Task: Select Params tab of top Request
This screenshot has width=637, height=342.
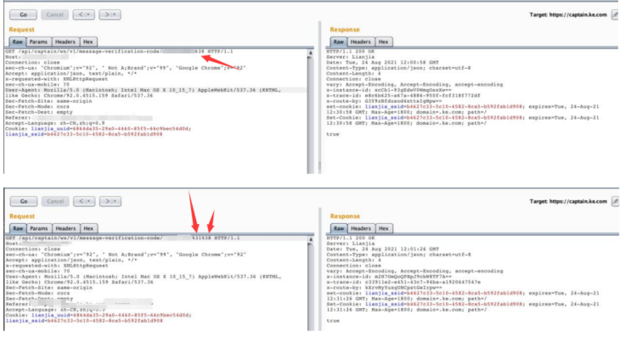Action: click(38, 42)
